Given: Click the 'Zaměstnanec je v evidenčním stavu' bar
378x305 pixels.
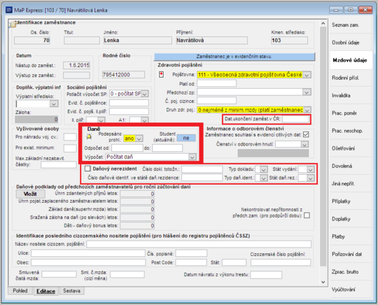Looking at the screenshot, I should tap(234, 57).
